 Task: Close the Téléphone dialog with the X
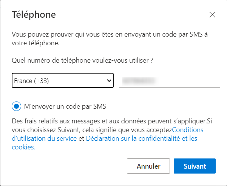pos(212,15)
